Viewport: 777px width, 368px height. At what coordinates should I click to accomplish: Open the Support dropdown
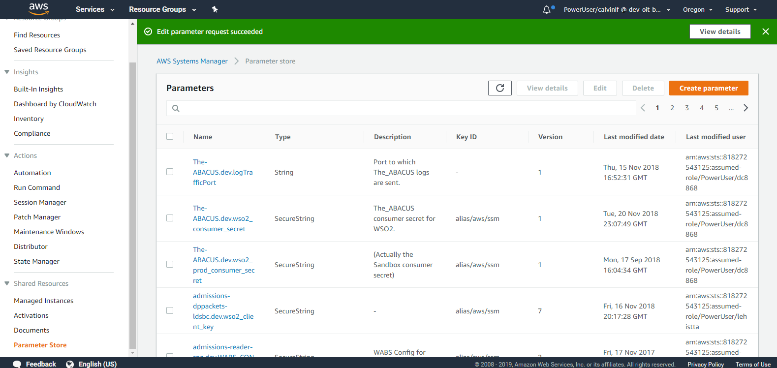(741, 9)
